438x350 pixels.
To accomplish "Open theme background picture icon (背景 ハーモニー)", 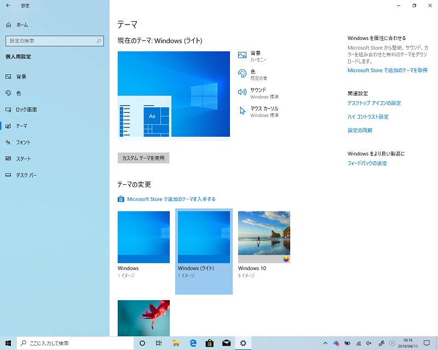I will (242, 55).
